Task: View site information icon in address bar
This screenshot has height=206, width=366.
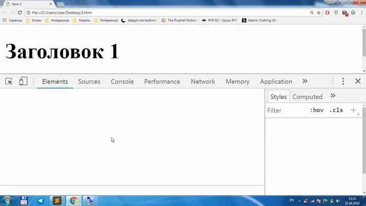Action: click(28, 13)
